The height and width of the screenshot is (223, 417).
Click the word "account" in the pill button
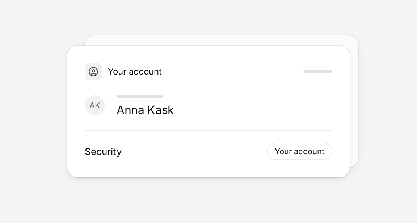[x=309, y=151]
